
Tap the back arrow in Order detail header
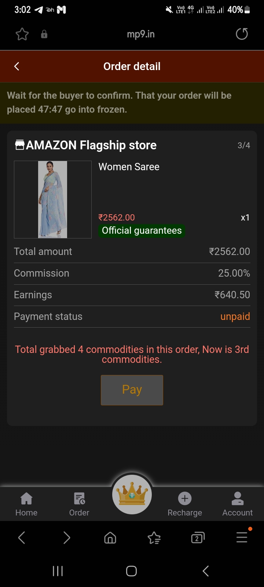click(x=16, y=66)
